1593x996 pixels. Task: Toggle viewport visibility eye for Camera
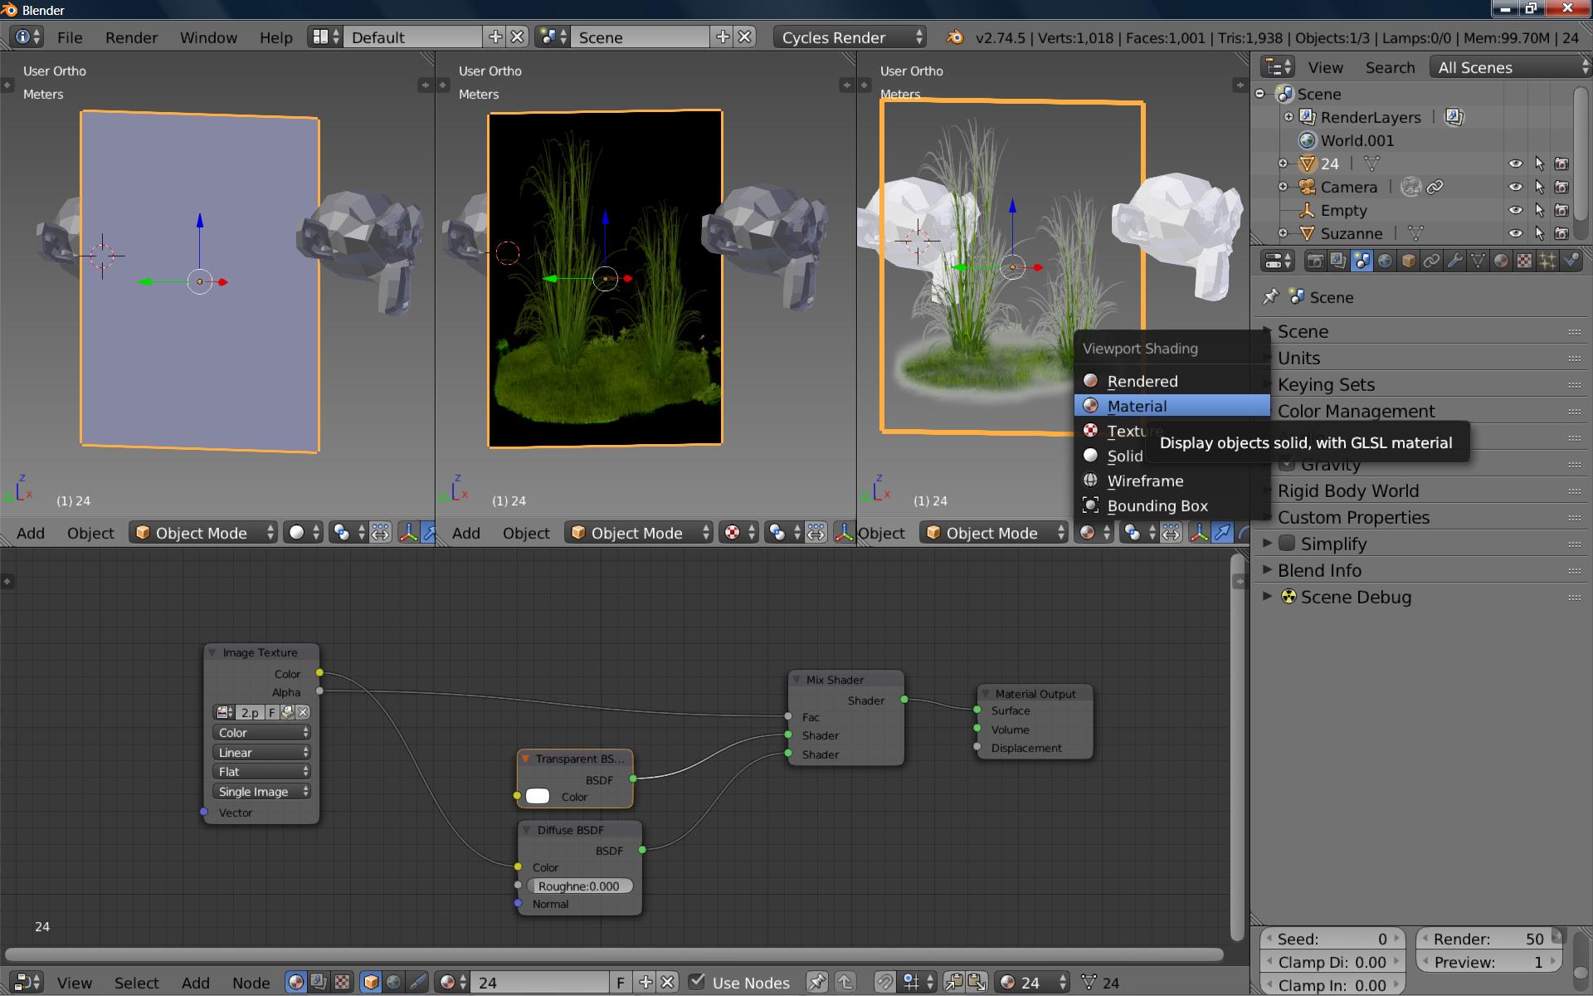(1515, 187)
